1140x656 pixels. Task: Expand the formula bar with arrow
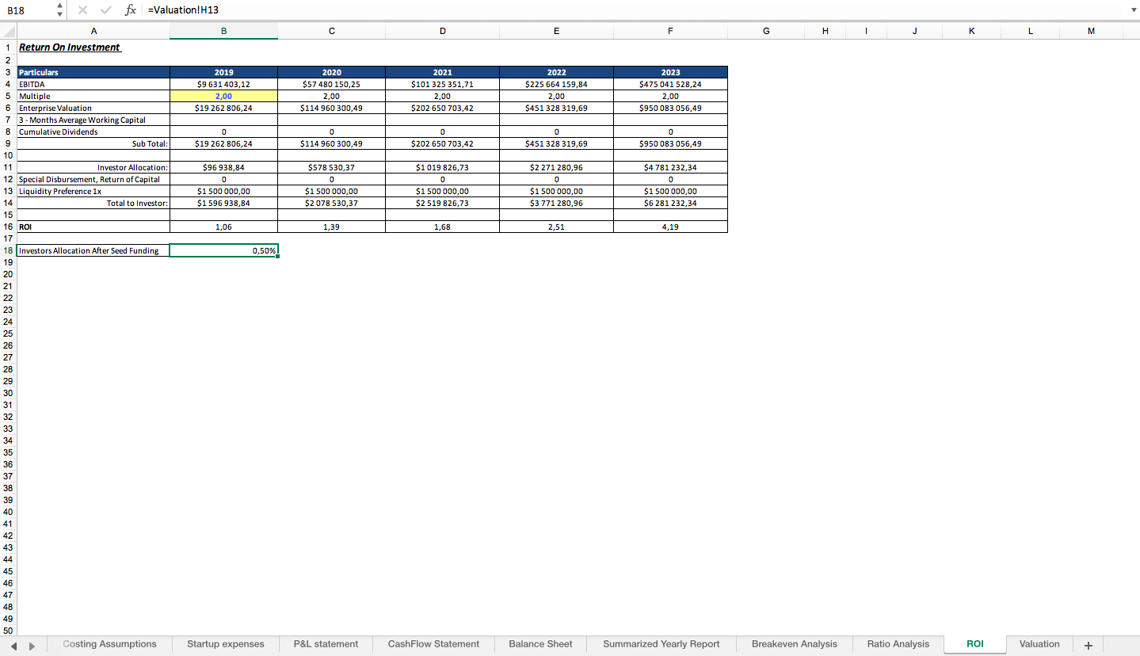coord(1132,10)
